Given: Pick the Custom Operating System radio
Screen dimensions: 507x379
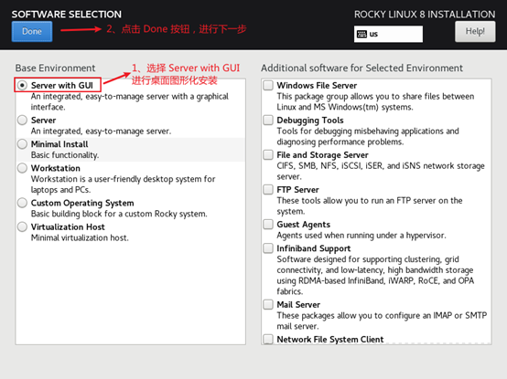Looking at the screenshot, I should tap(22, 203).
